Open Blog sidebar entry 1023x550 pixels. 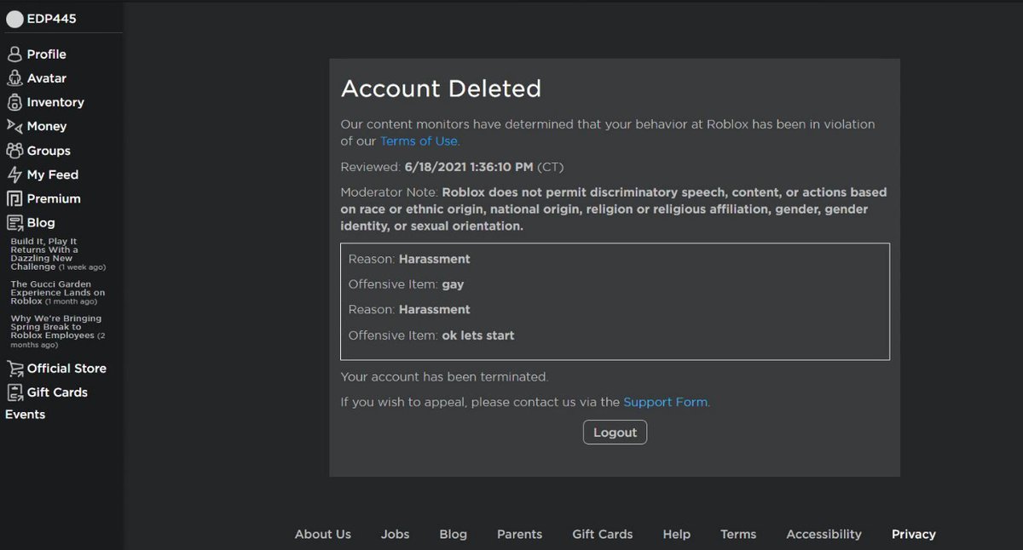[41, 223]
